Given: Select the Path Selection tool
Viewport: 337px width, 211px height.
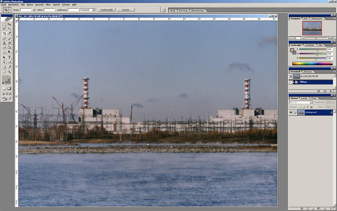Looking at the screenshot, I should pos(4,57).
